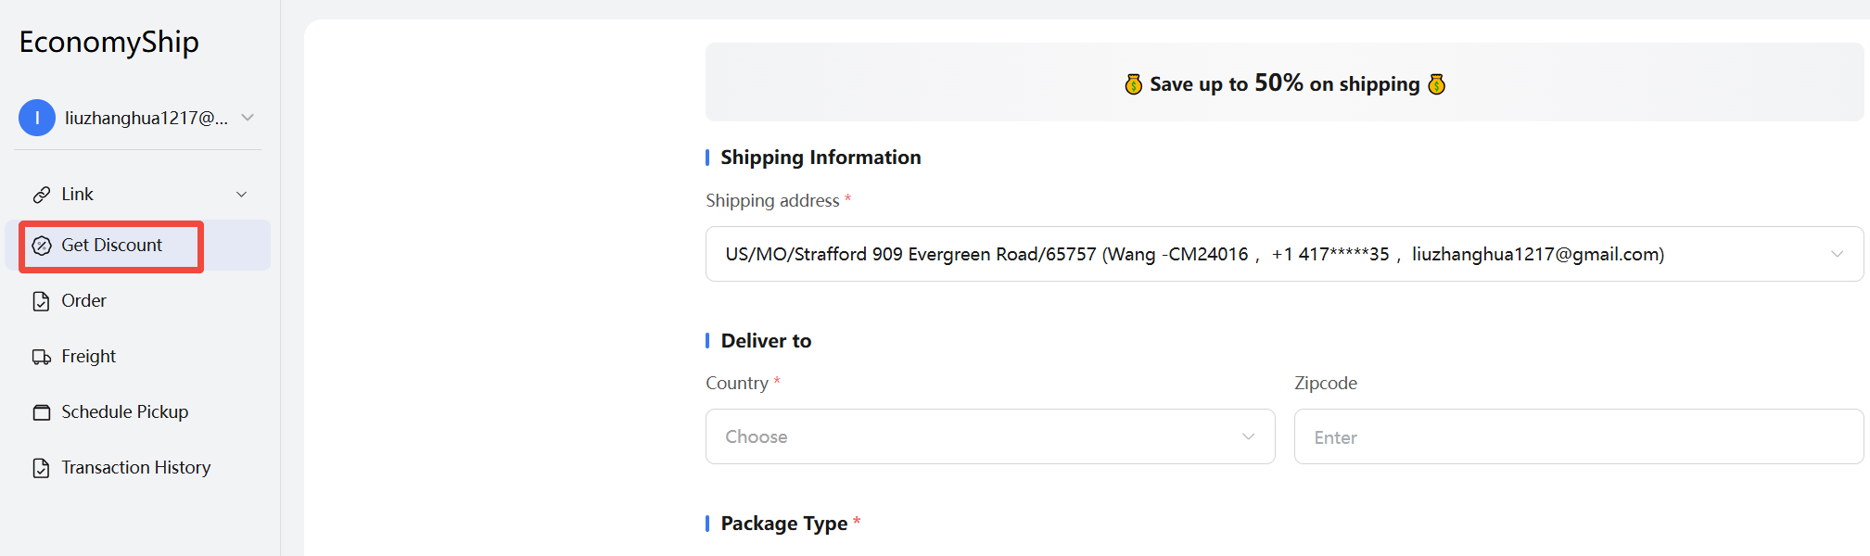Open the Get Discount menu item
The width and height of the screenshot is (1870, 556).
click(x=112, y=246)
